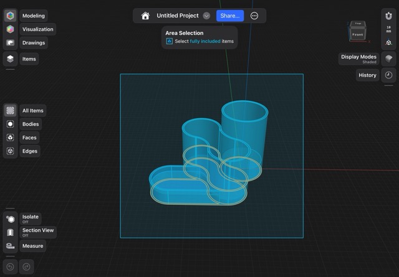Toggle the snapping magnet icon

[388, 16]
